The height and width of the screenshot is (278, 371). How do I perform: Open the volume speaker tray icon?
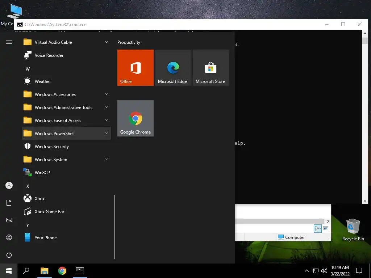click(x=324, y=271)
